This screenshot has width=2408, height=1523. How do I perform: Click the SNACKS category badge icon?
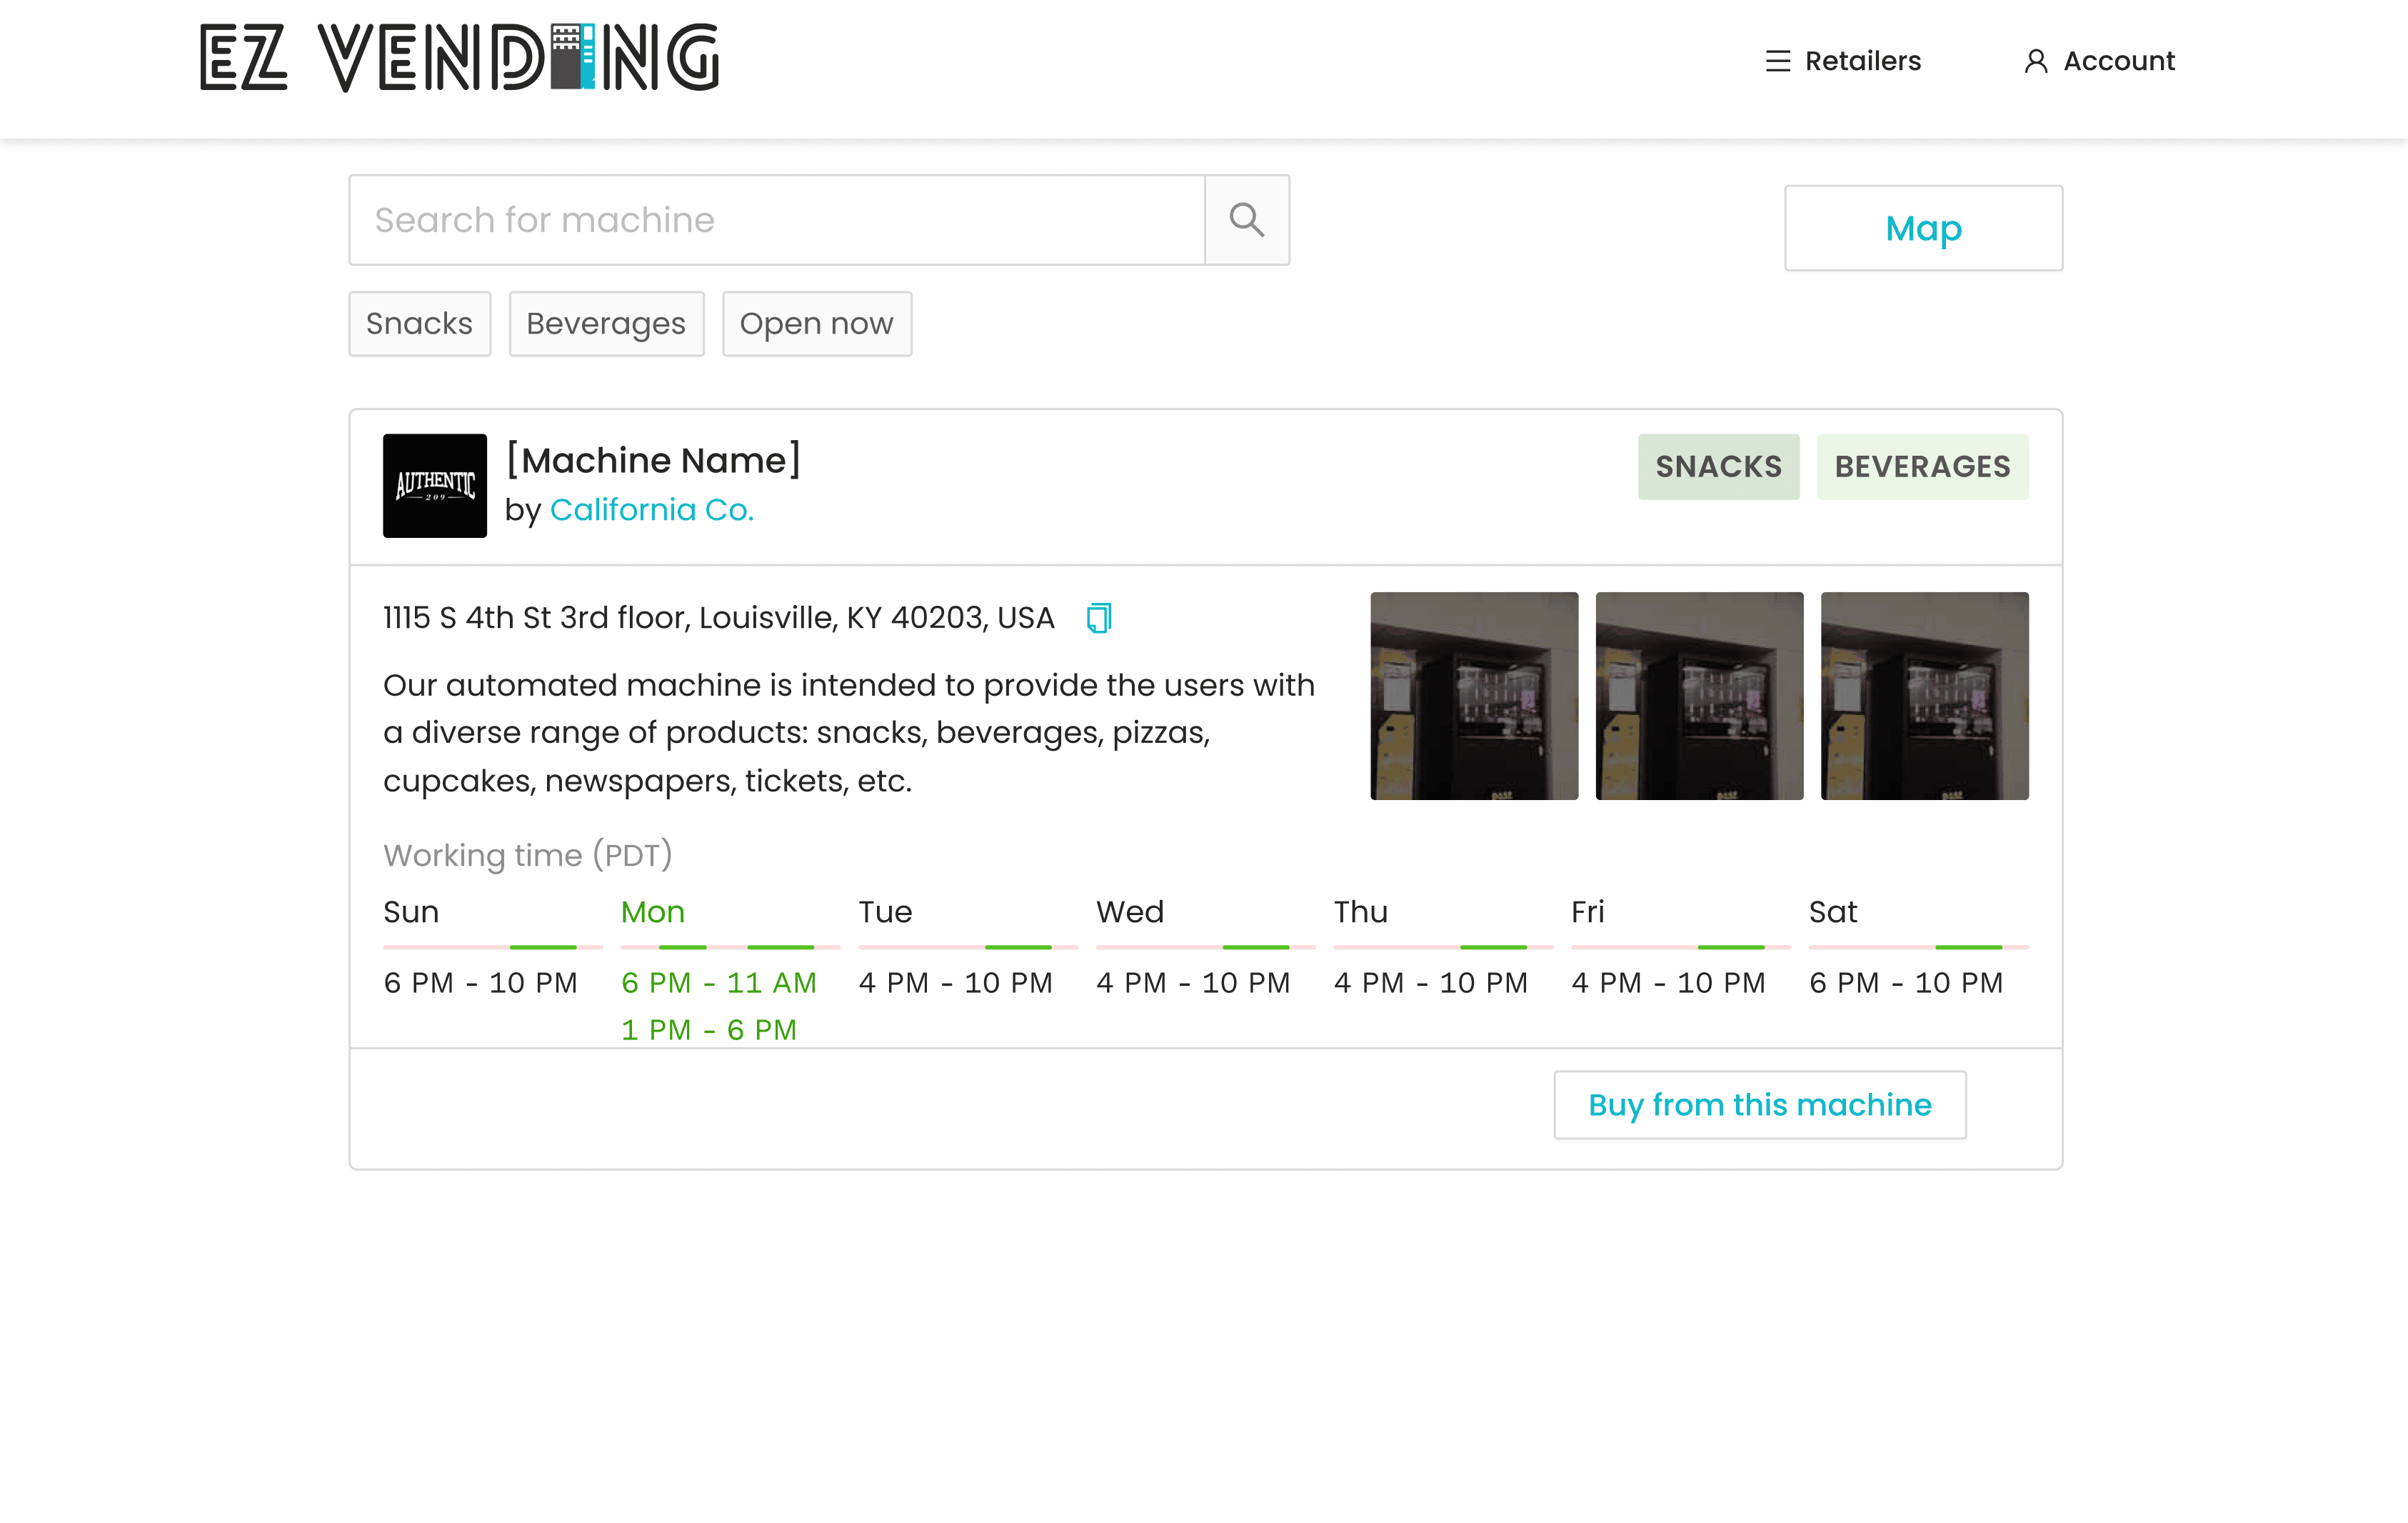click(x=1720, y=465)
